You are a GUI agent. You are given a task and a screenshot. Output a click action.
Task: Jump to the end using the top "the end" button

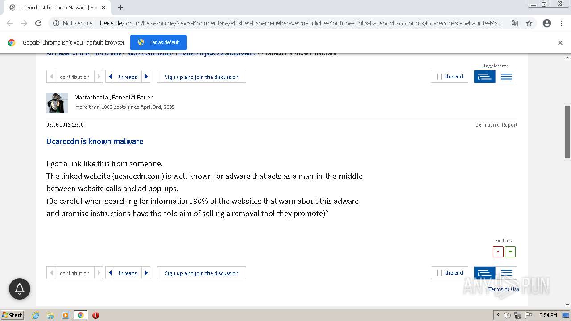(449, 77)
